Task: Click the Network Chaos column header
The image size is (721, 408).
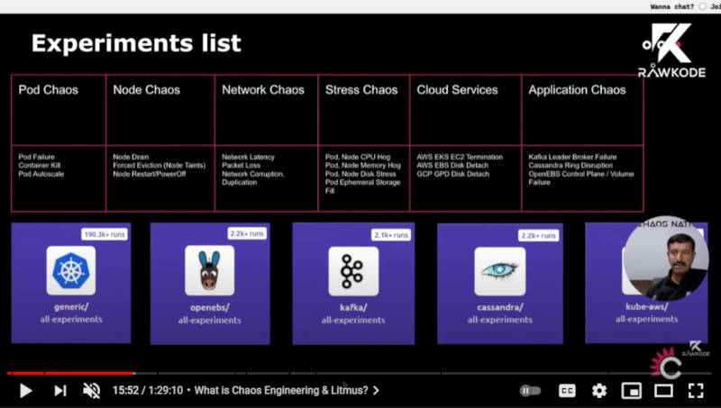Action: [x=263, y=89]
